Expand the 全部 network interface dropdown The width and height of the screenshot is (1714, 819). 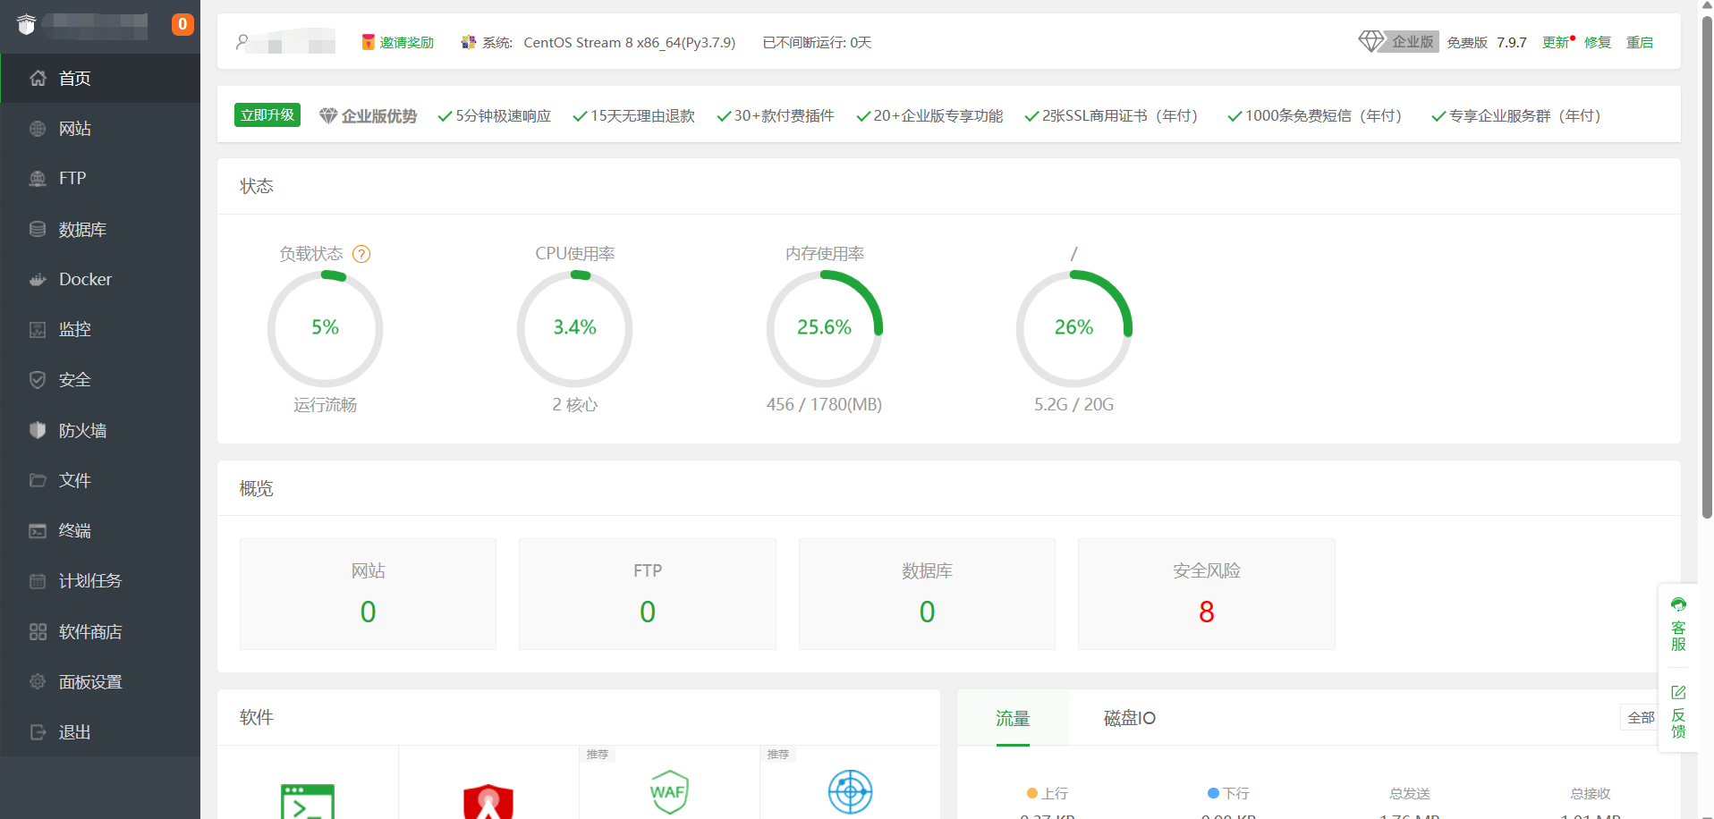click(1640, 717)
